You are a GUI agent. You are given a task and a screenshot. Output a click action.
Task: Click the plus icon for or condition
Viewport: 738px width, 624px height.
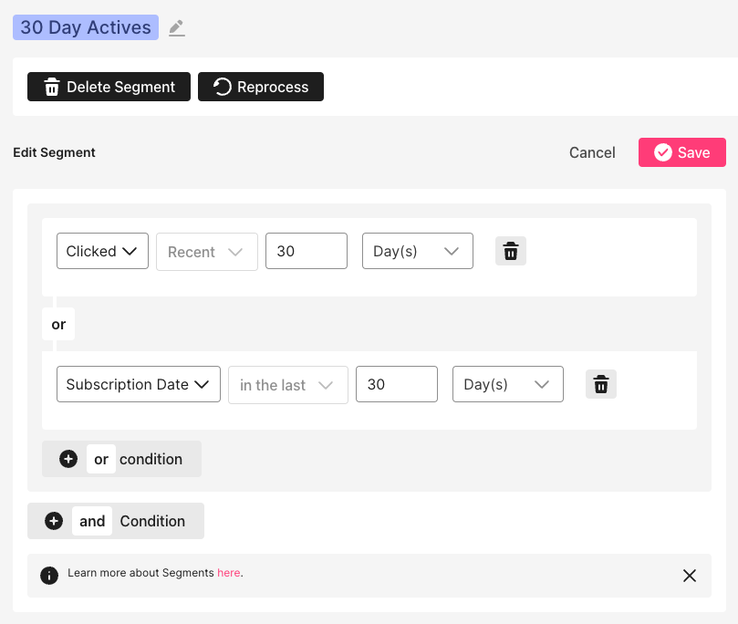click(68, 460)
